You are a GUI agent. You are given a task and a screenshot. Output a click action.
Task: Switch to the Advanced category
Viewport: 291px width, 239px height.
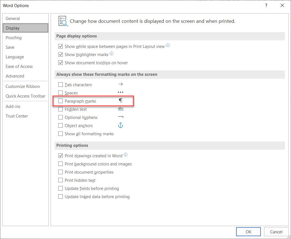click(x=15, y=76)
